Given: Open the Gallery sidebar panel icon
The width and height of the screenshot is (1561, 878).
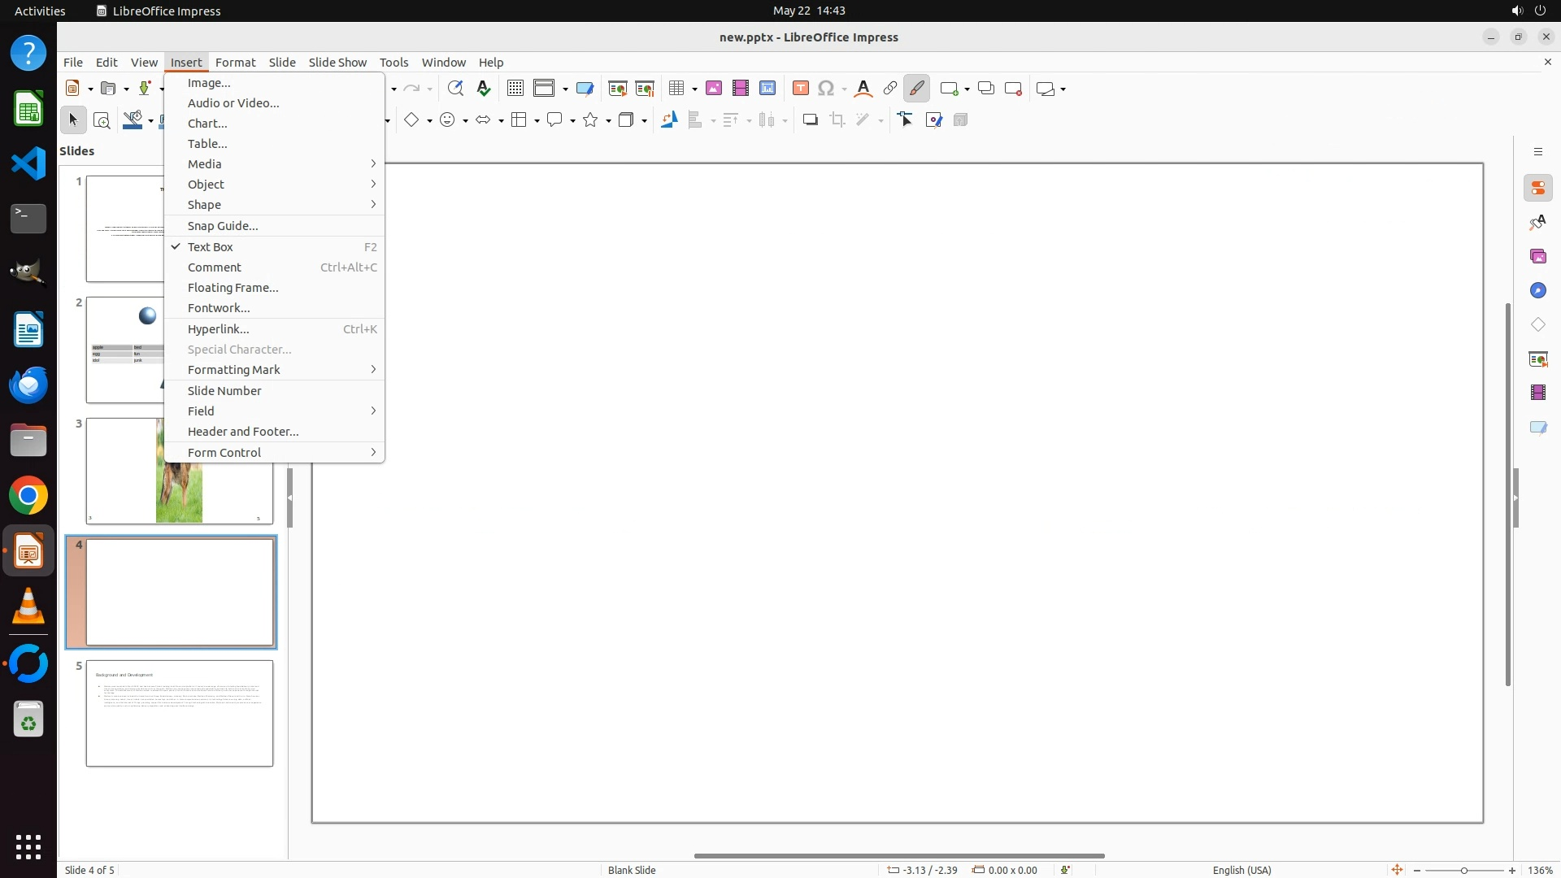Looking at the screenshot, I should (1537, 257).
